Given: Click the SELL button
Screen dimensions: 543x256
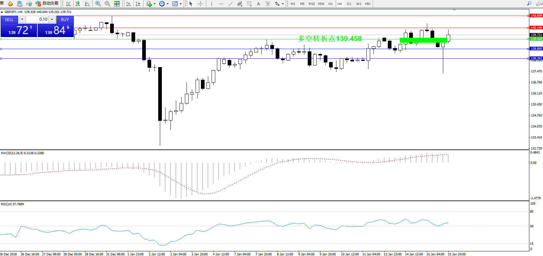Looking at the screenshot, I should pos(9,20).
